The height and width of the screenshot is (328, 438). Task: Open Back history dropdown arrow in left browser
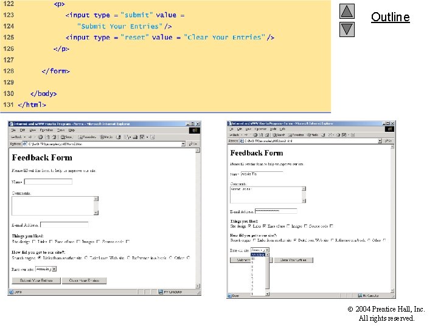coord(24,137)
